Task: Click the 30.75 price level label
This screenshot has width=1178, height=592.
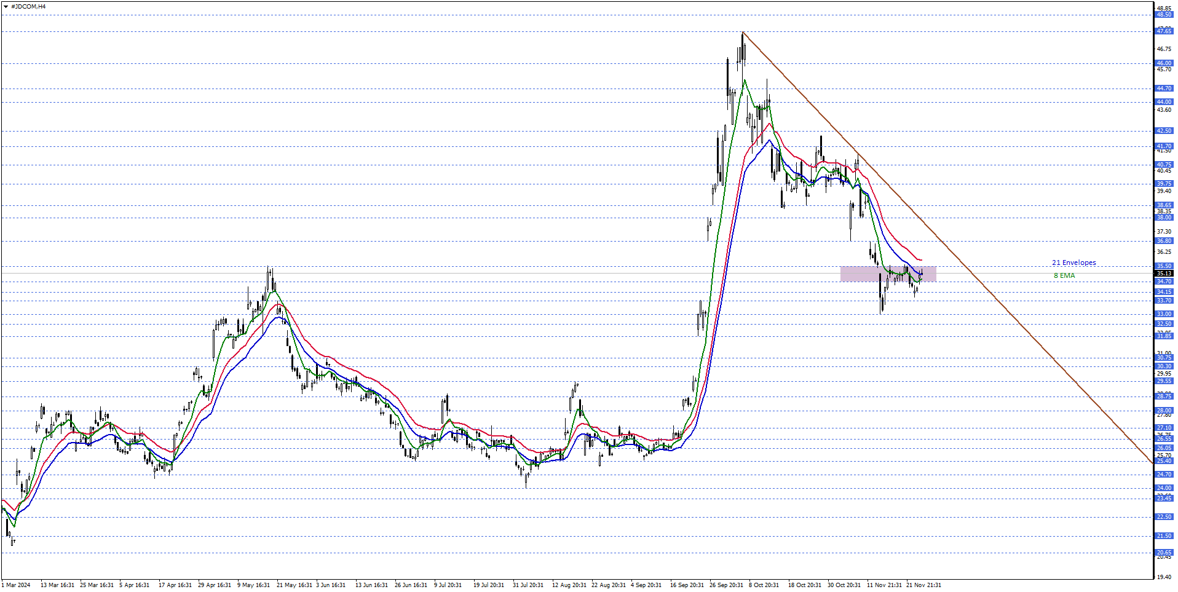Action: pyautogui.click(x=1164, y=358)
